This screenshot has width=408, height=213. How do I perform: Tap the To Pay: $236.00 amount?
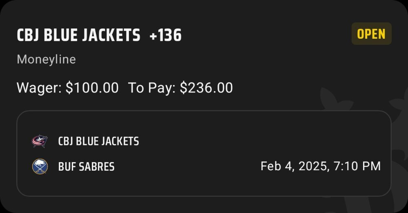pos(180,88)
